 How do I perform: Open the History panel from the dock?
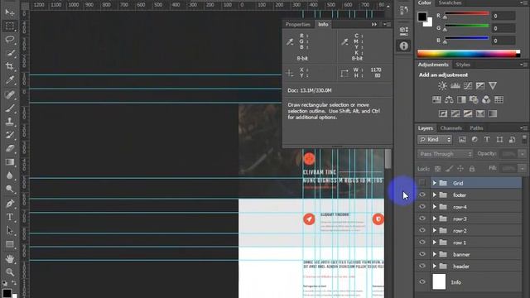(403, 10)
